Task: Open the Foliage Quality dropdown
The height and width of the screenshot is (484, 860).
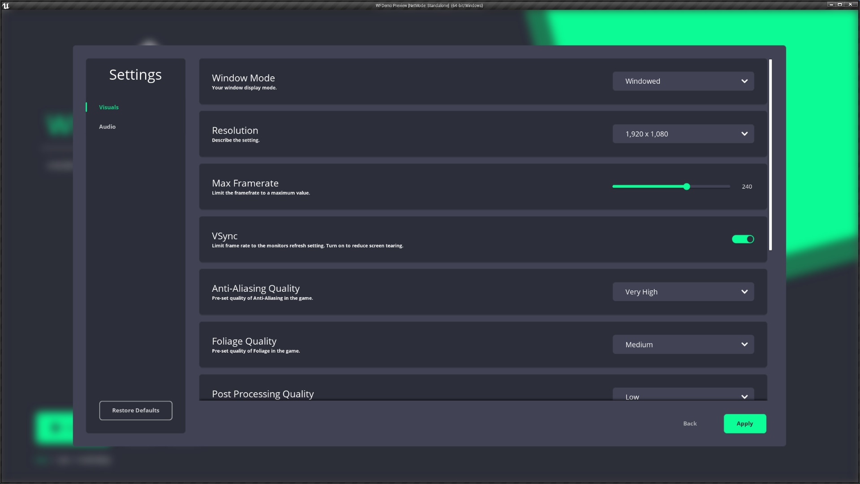Action: point(683,344)
